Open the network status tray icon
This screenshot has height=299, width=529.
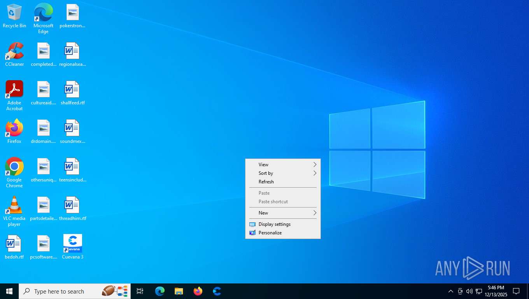pyautogui.click(x=479, y=291)
